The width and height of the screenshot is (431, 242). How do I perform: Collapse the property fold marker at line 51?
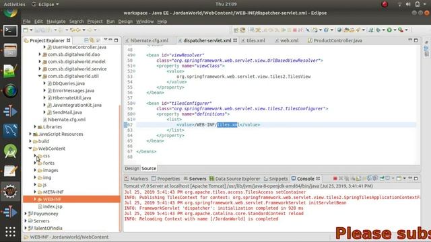click(134, 66)
